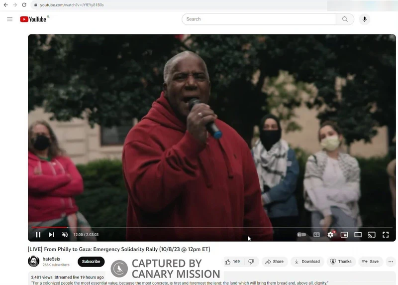Viewport: 398px width, 285px height.
Task: Subscribe to the hate5six channel
Action: [x=91, y=262]
